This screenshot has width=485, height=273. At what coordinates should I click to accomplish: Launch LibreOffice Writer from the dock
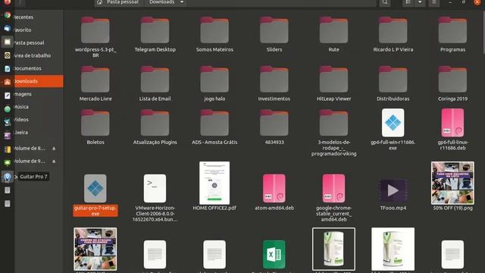pyautogui.click(x=7, y=69)
